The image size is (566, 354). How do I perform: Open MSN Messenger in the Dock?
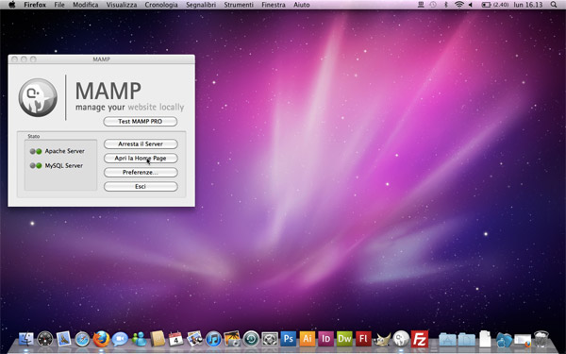(x=139, y=339)
